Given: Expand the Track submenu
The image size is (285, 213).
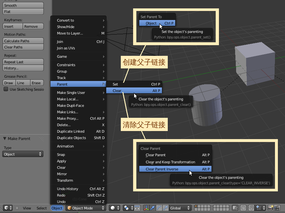Looking at the screenshot, I should pos(78,78).
